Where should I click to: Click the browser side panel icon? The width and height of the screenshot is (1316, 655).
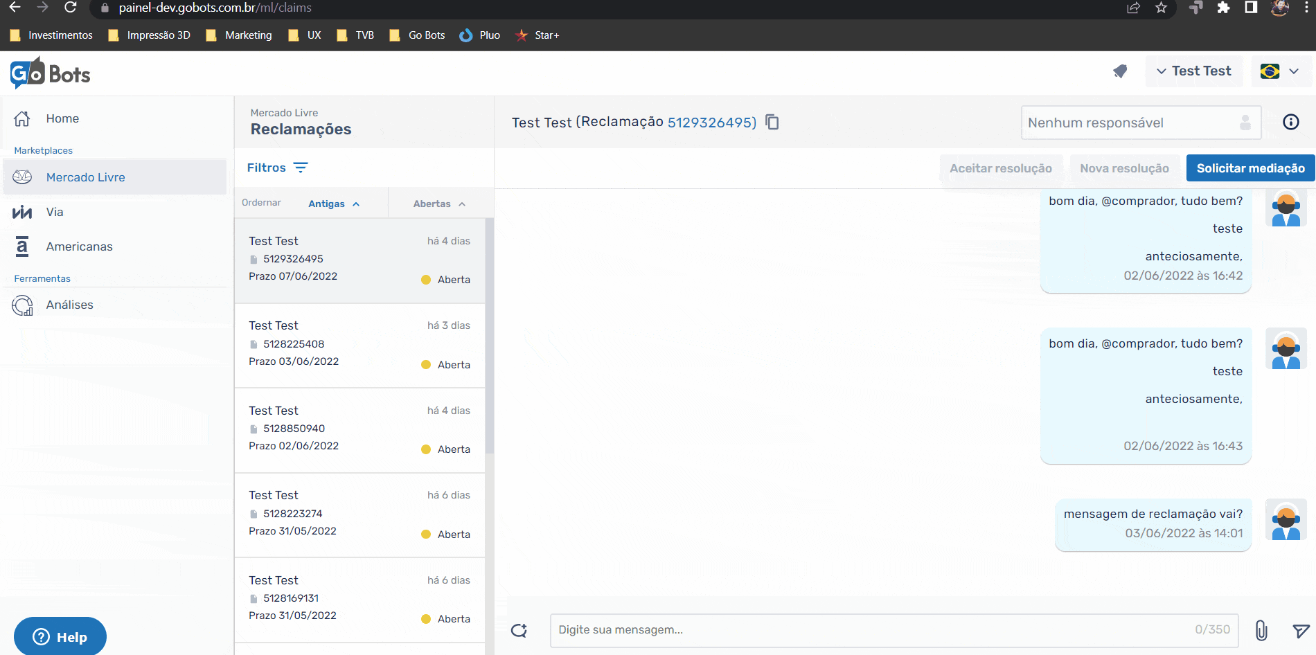[x=1251, y=8]
